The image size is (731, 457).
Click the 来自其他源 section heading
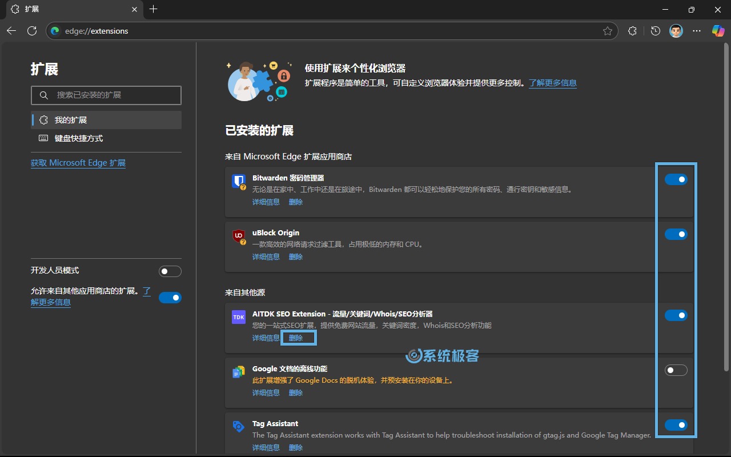click(245, 292)
